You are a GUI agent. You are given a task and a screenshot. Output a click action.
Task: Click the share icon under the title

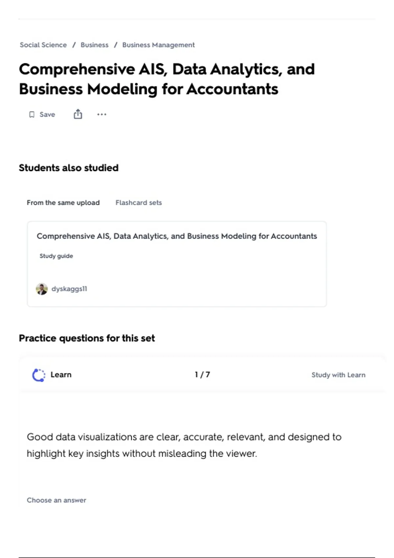click(78, 114)
